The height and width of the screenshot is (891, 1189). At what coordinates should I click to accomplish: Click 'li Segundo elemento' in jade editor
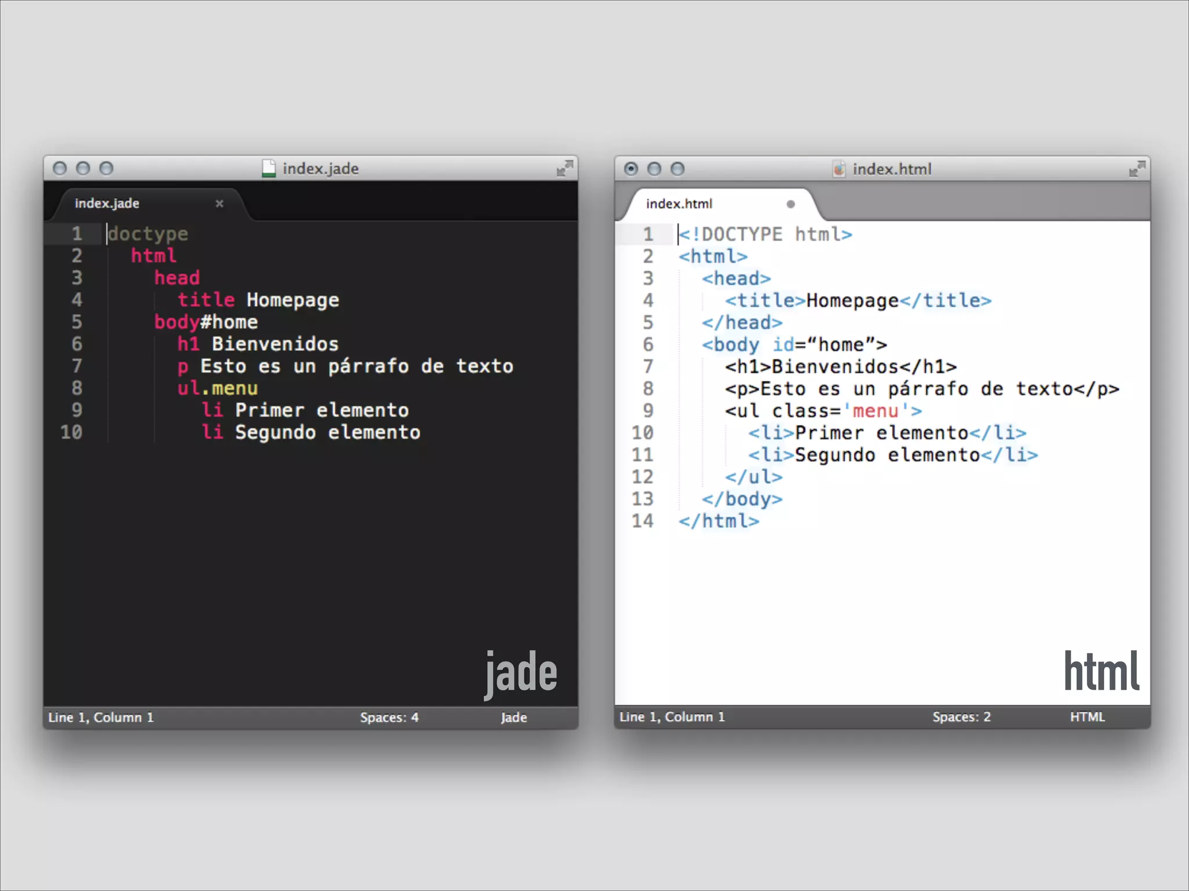(x=311, y=432)
